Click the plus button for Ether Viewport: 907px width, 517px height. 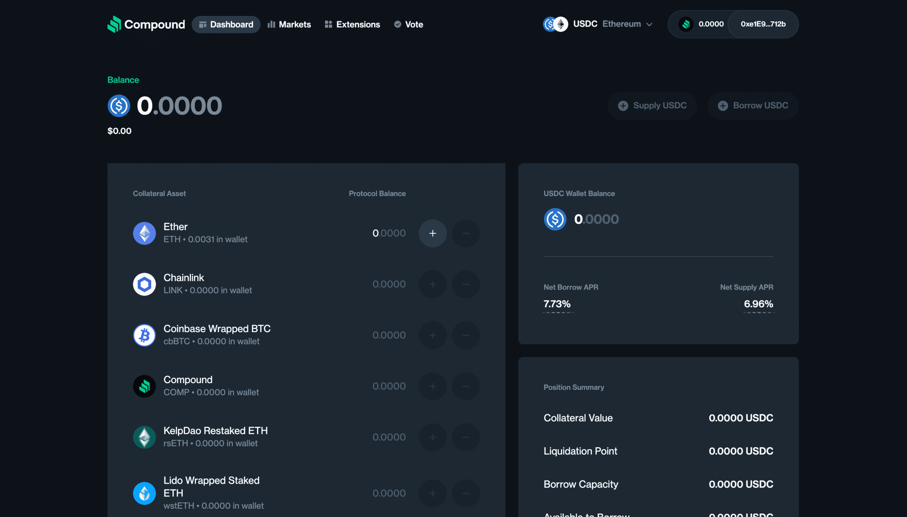(432, 233)
